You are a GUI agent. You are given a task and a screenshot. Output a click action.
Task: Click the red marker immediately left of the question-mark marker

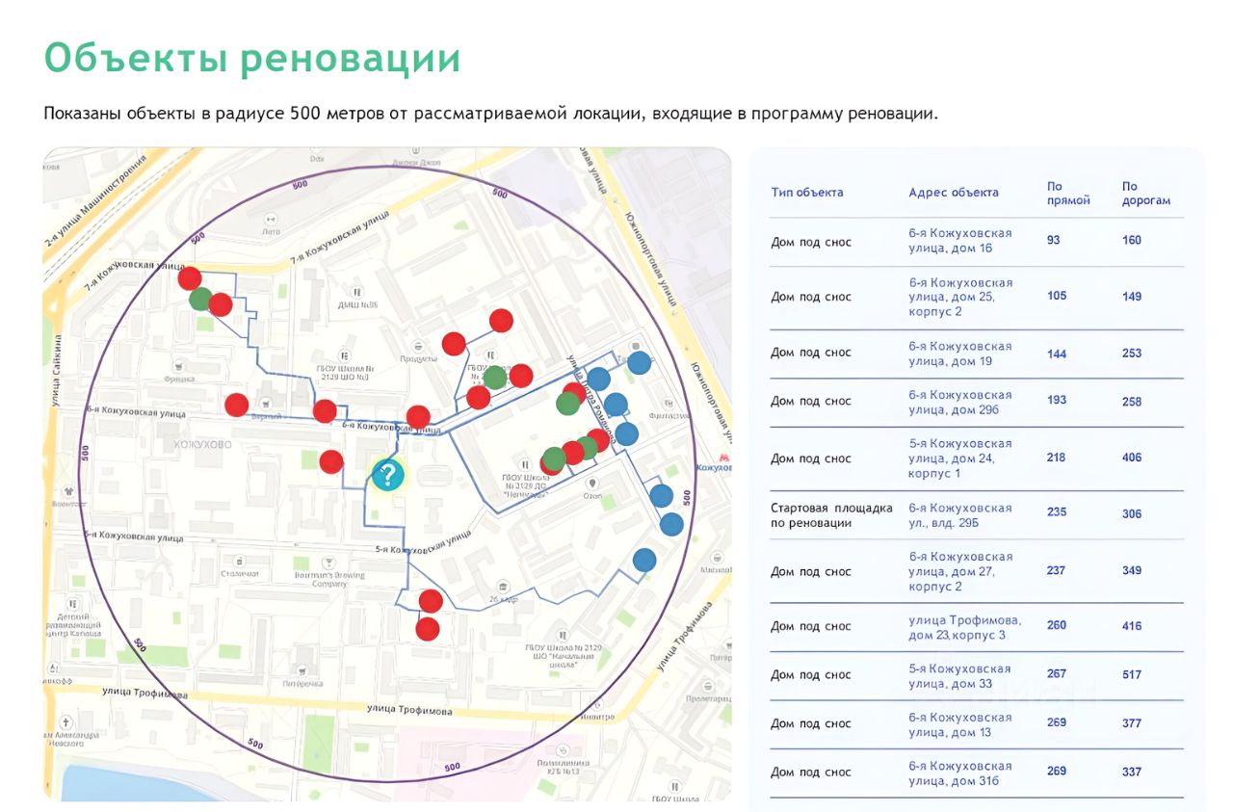tap(331, 461)
